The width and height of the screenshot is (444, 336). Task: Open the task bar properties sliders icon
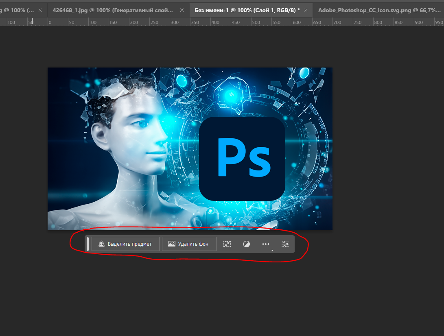285,244
